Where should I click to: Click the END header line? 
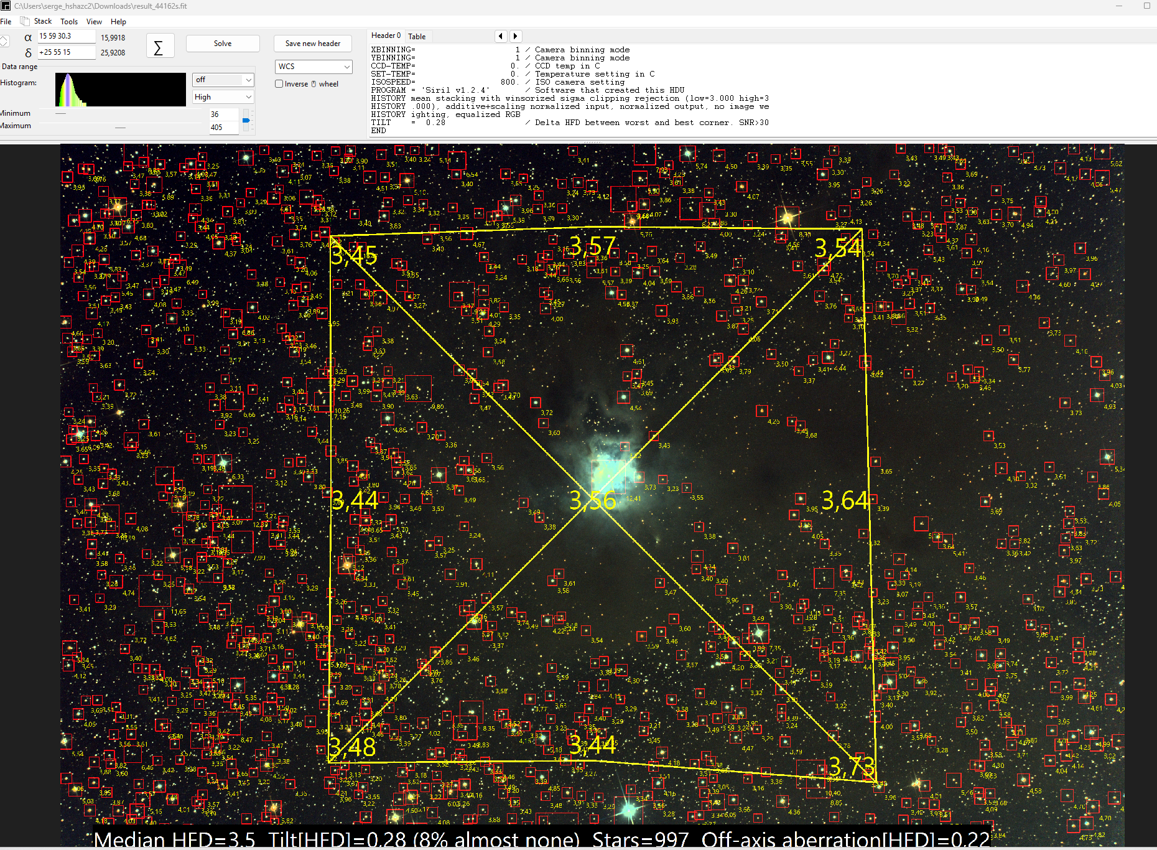pyautogui.click(x=378, y=131)
